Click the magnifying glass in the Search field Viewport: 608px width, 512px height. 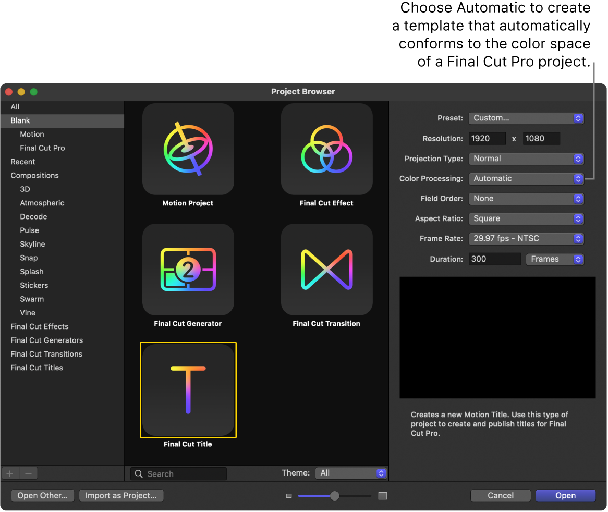point(138,473)
